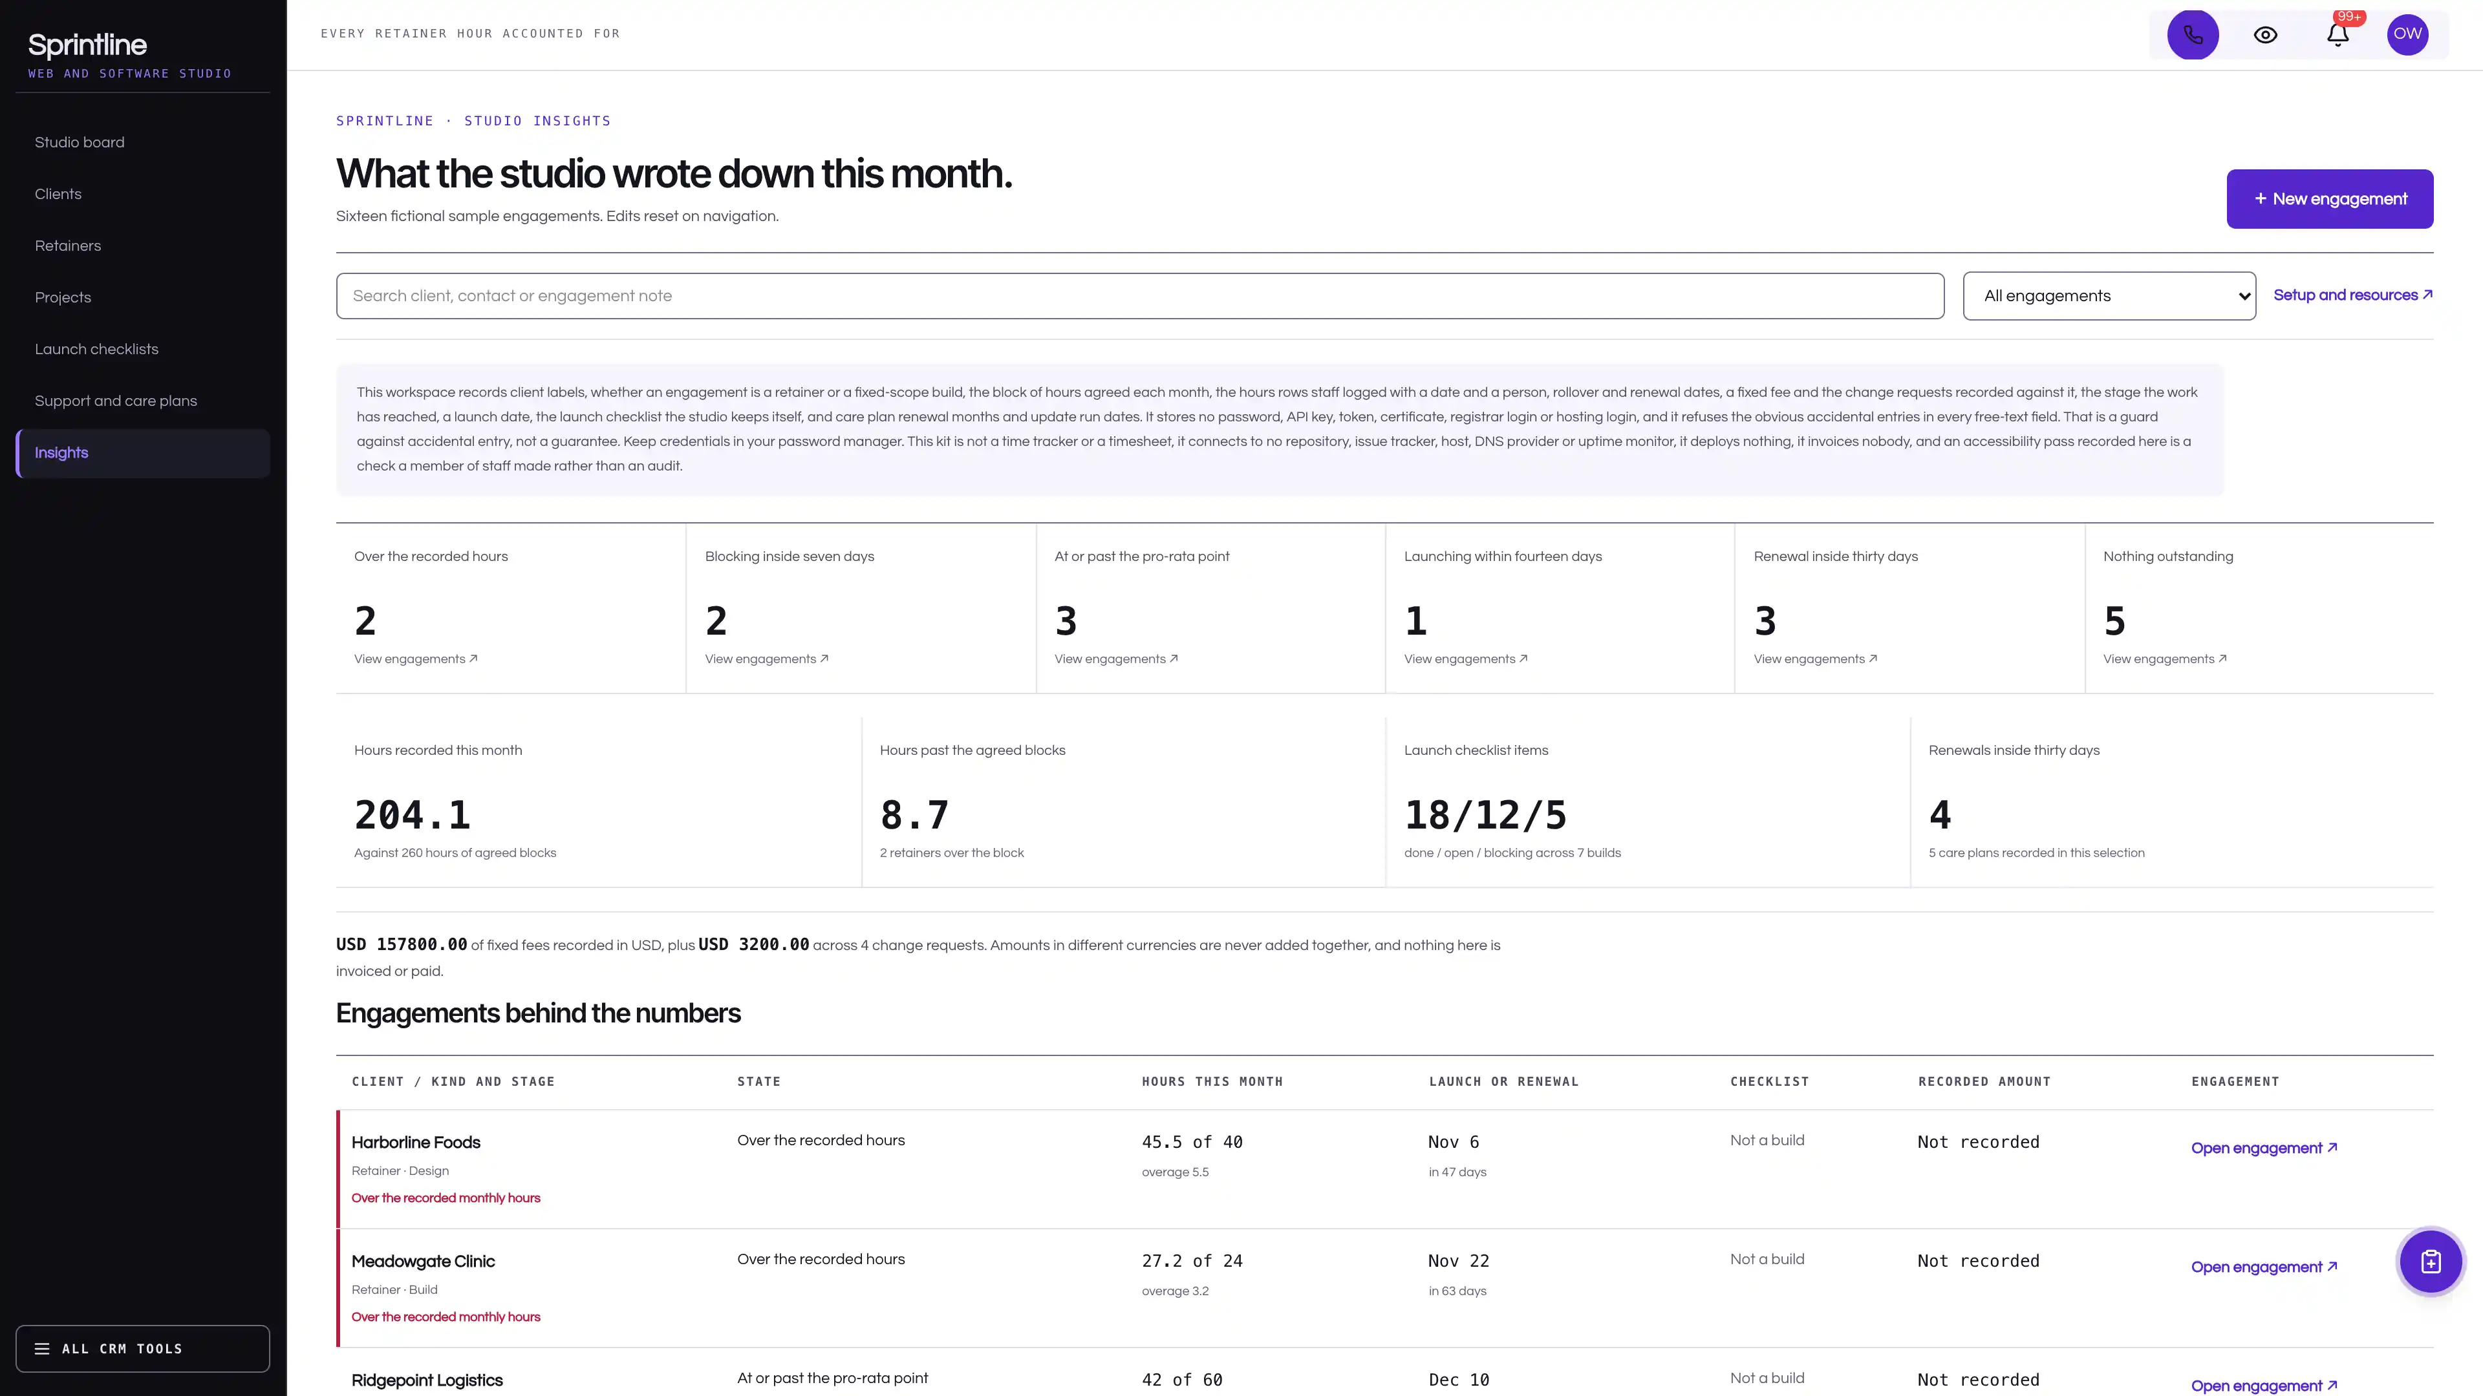Screen dimensions: 2483x1396
Task: Open the notifications bell
Action: coord(2338,35)
